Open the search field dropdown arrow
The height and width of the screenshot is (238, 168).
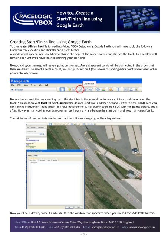[x=40, y=134]
